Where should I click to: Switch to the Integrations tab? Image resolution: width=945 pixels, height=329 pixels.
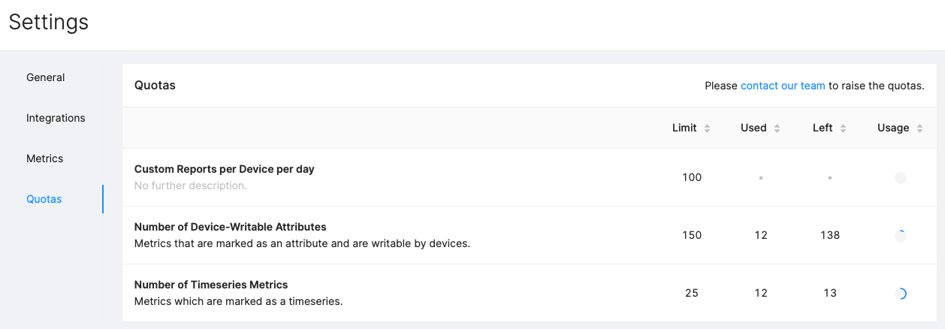click(x=56, y=118)
